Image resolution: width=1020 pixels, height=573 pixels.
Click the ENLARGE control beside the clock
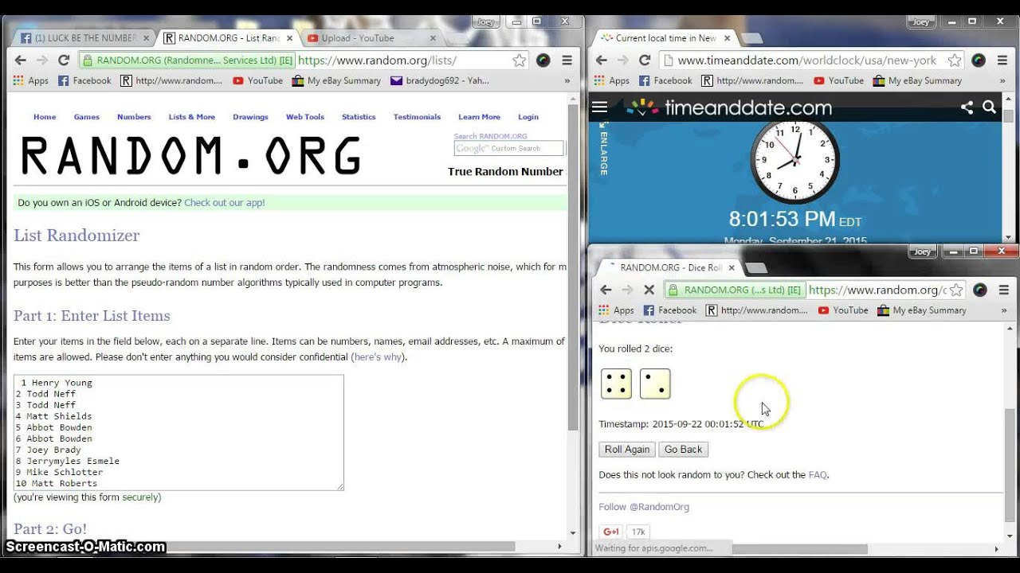602,150
